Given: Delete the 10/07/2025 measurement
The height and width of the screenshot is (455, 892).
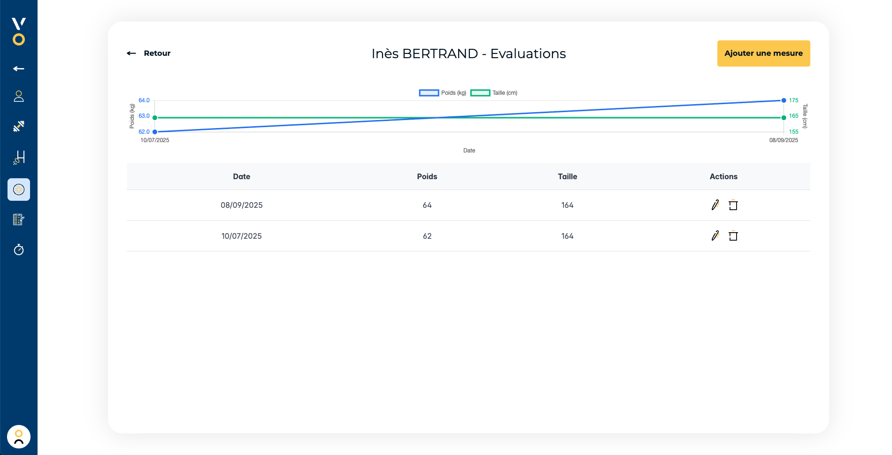Looking at the screenshot, I should (733, 236).
